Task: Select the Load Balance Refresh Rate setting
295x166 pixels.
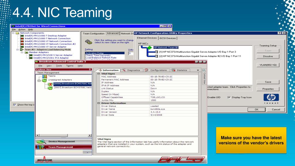Action: point(105,58)
